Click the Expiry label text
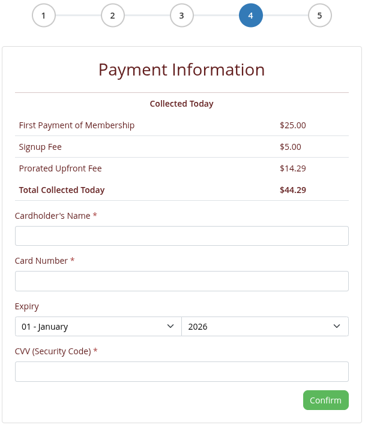The width and height of the screenshot is (365, 428). [x=27, y=306]
